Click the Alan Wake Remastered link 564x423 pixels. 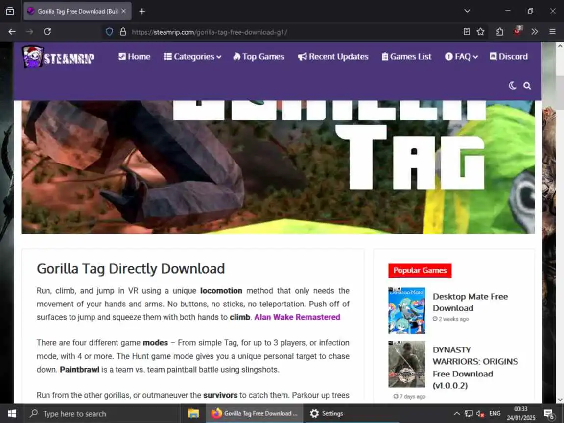[x=297, y=317]
